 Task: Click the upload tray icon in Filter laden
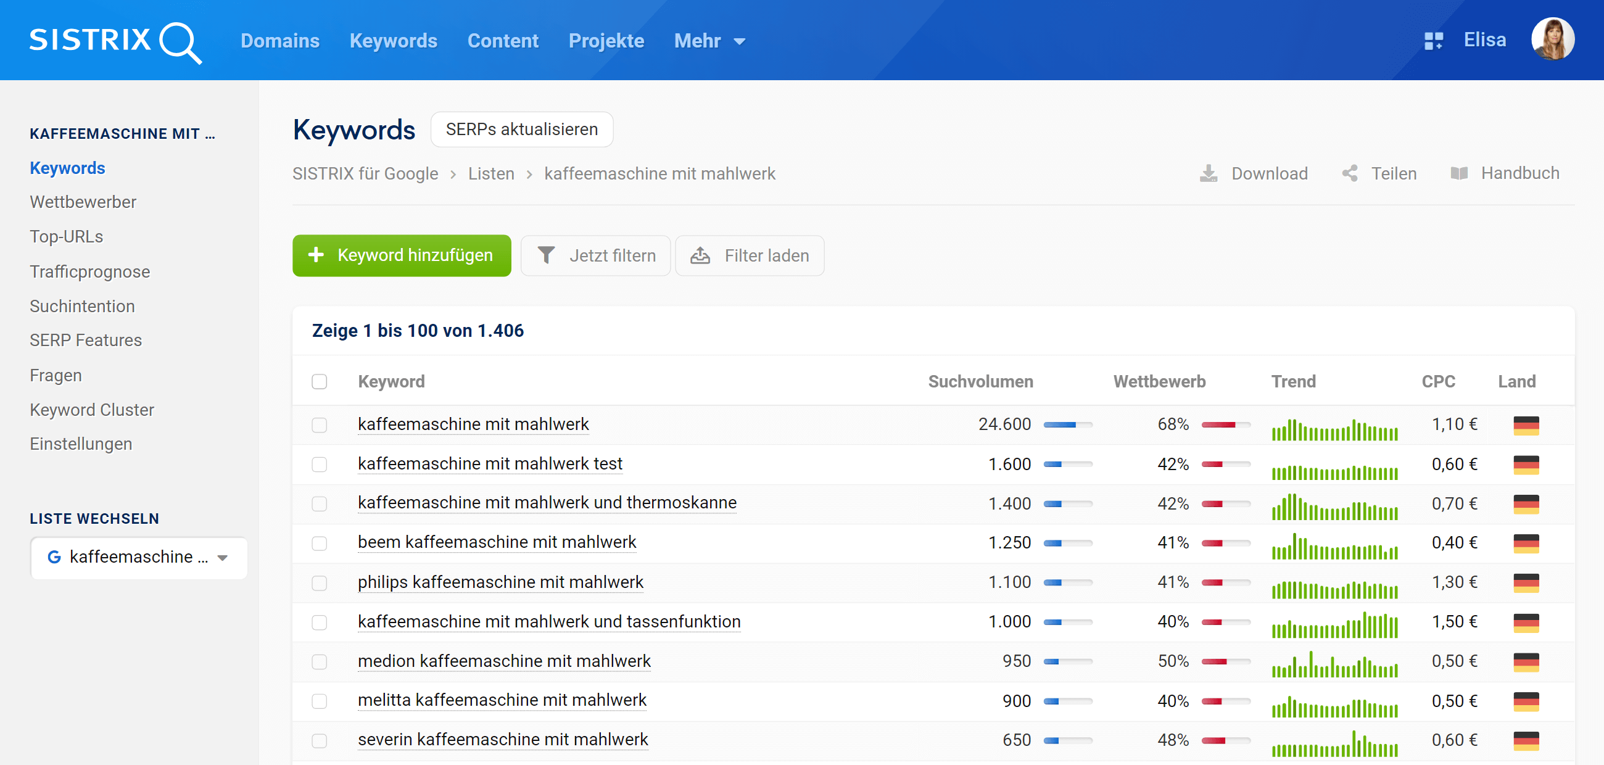700,255
